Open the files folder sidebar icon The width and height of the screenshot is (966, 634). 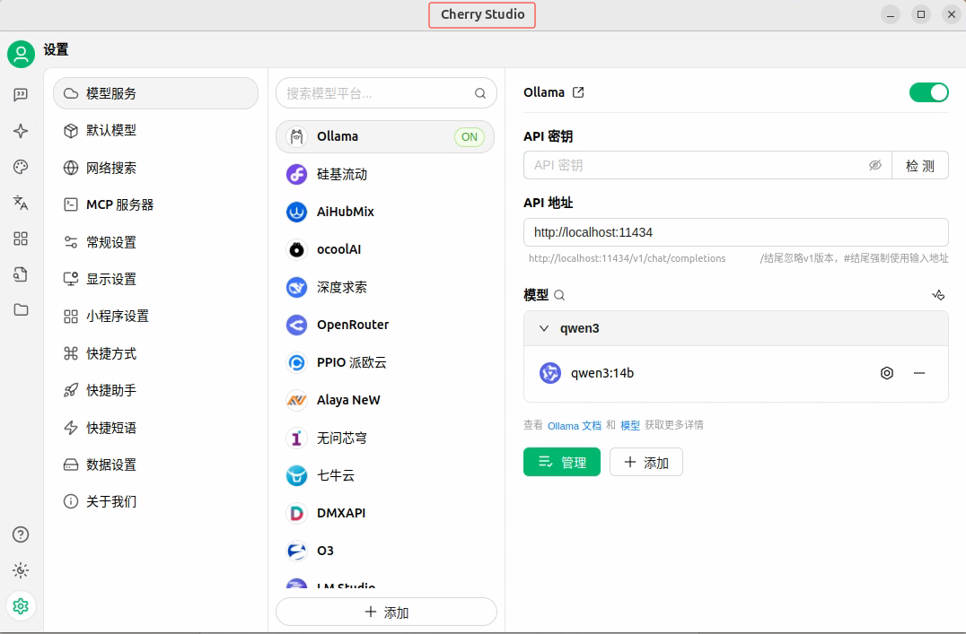point(21,309)
